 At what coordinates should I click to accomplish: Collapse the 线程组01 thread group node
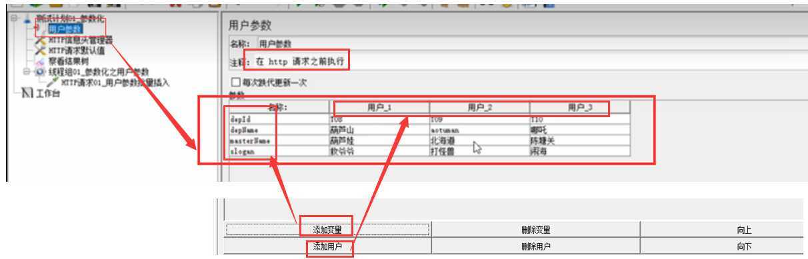click(27, 71)
